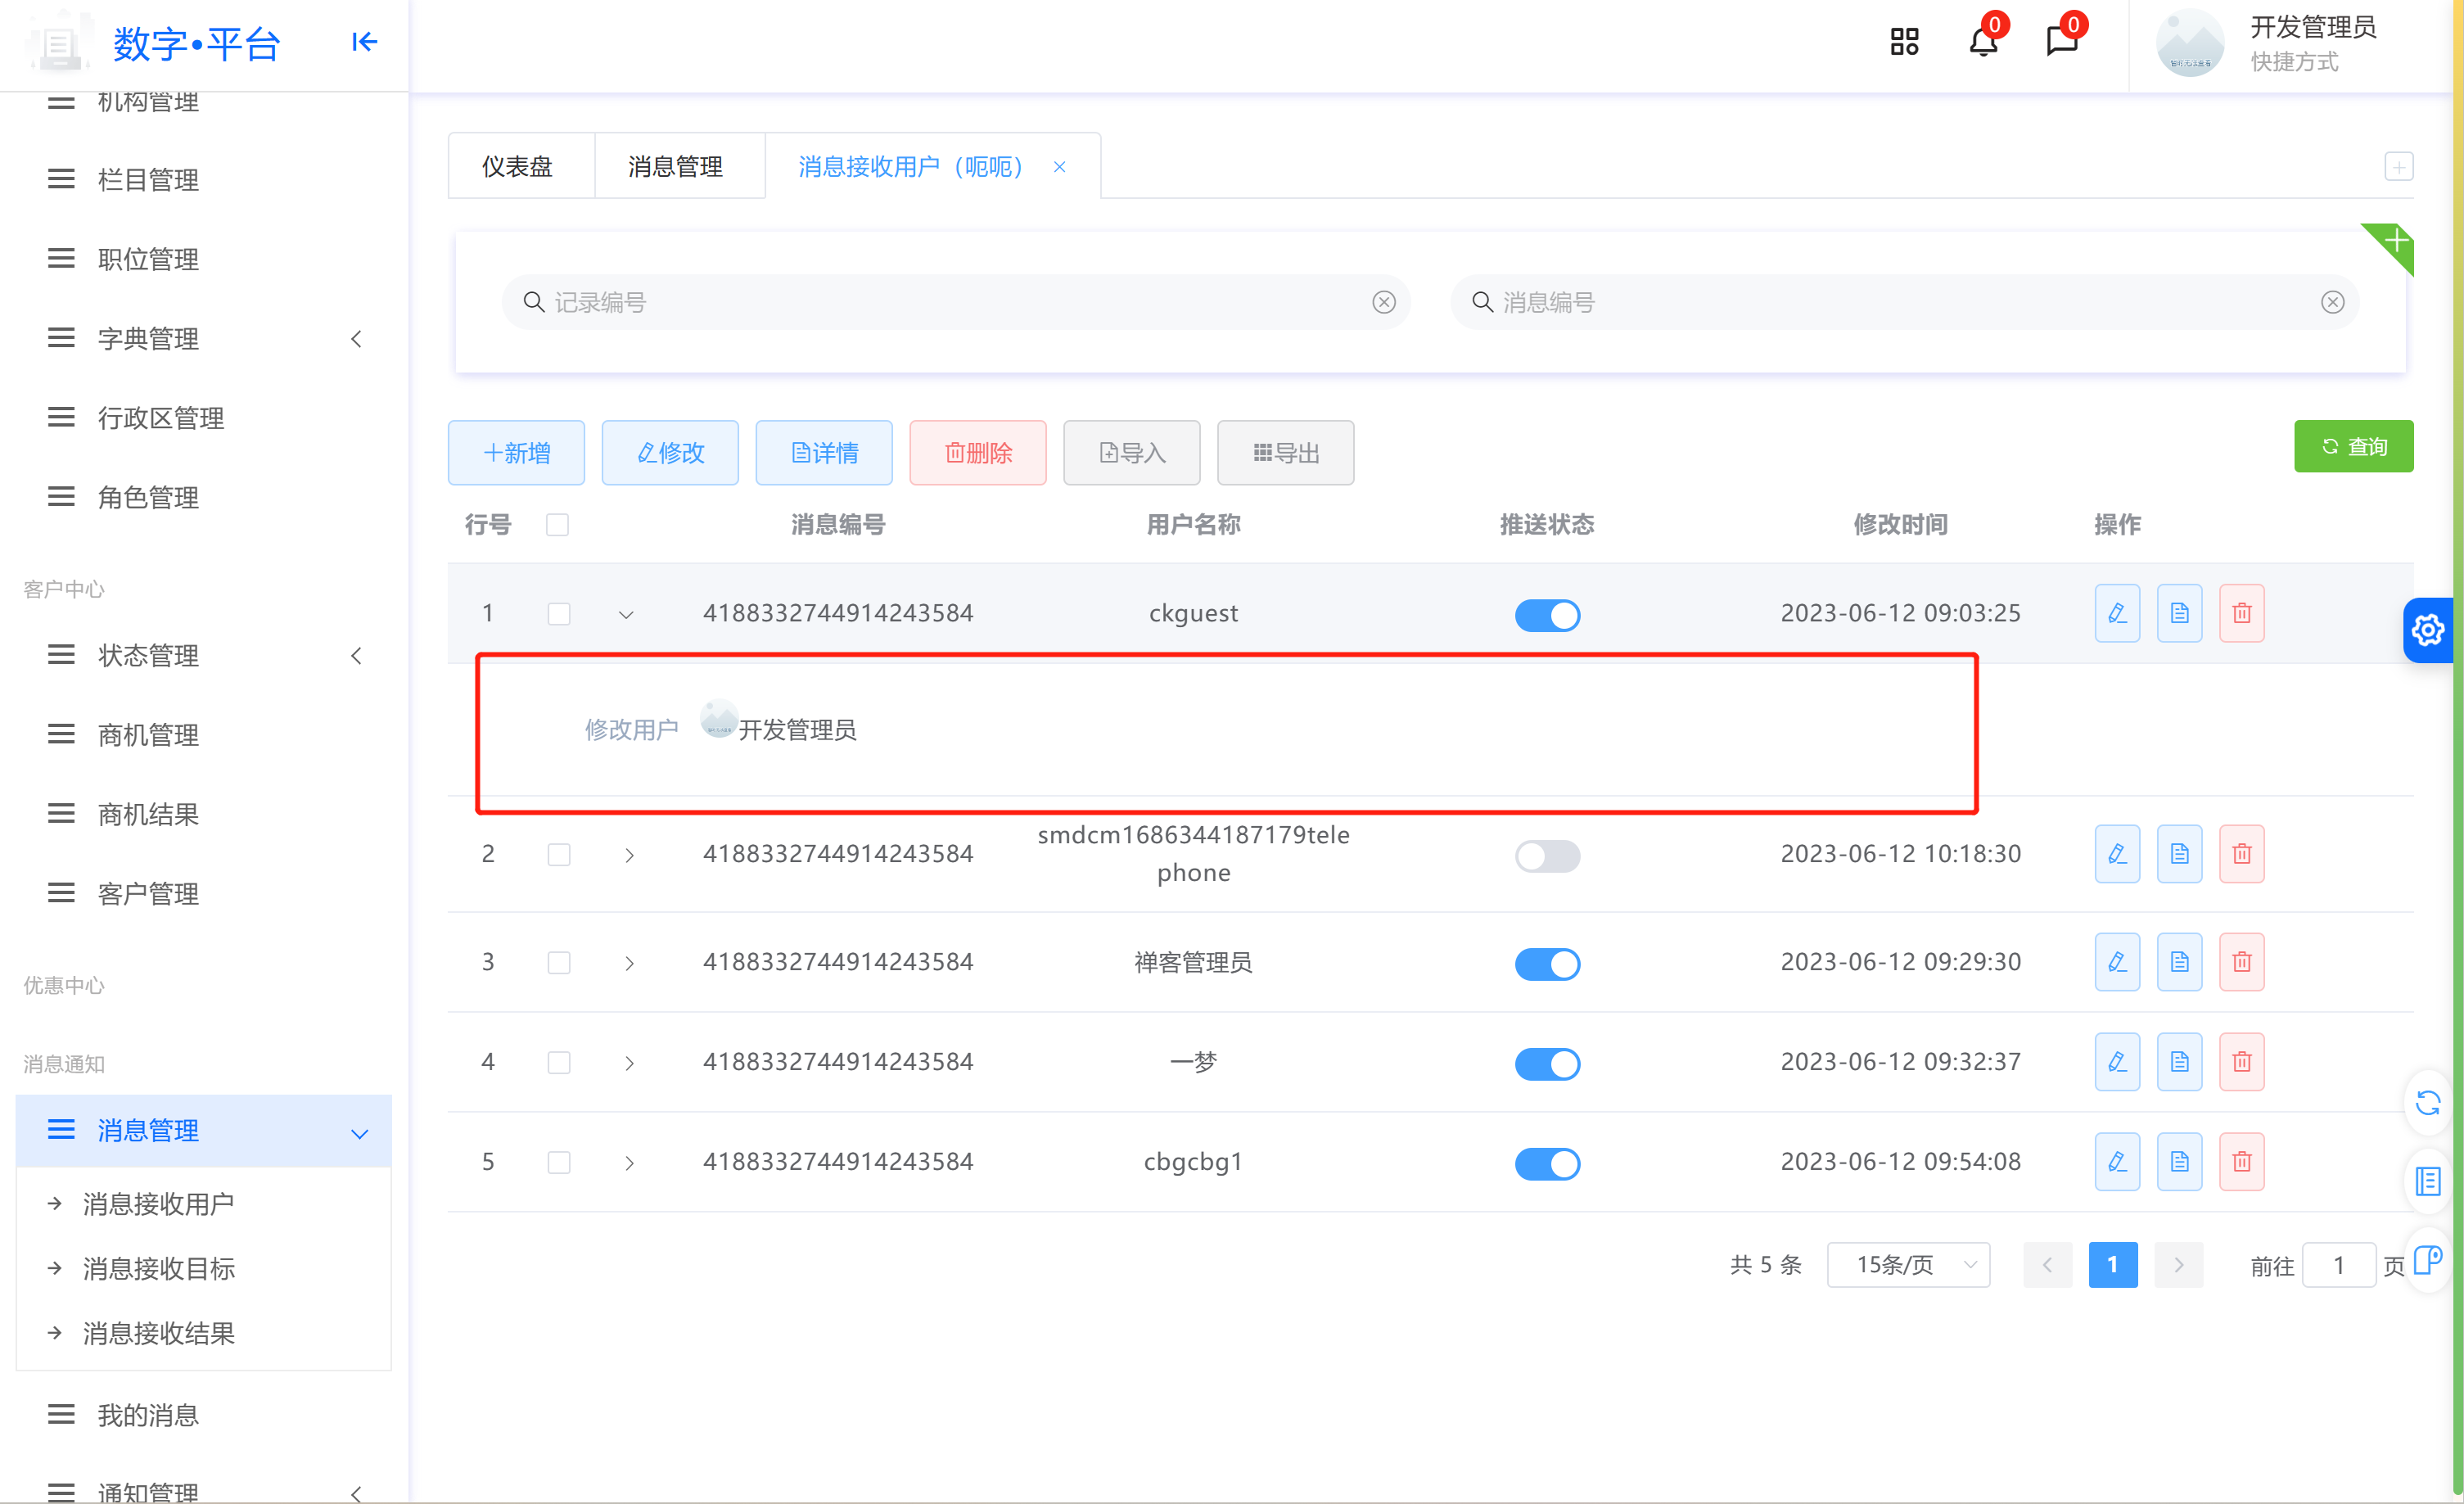View details of 一梦 row
This screenshot has height=1504, width=2464.
pos(2179,1062)
